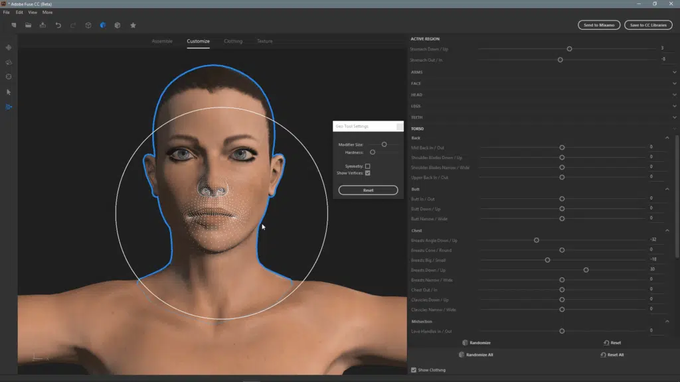Viewport: 680px width, 382px height.
Task: Switch to the Clothing tab
Action: [x=232, y=41]
